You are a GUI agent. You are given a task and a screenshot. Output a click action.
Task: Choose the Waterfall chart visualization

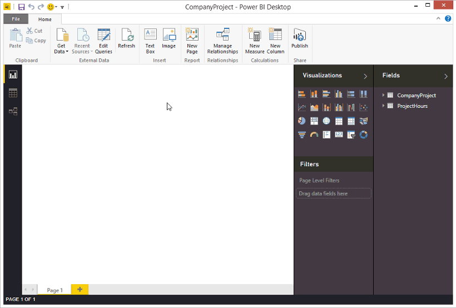[351, 108]
